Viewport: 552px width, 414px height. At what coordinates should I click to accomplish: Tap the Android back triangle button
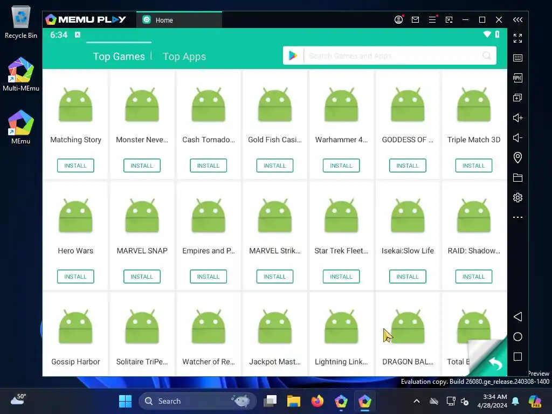coord(517,316)
